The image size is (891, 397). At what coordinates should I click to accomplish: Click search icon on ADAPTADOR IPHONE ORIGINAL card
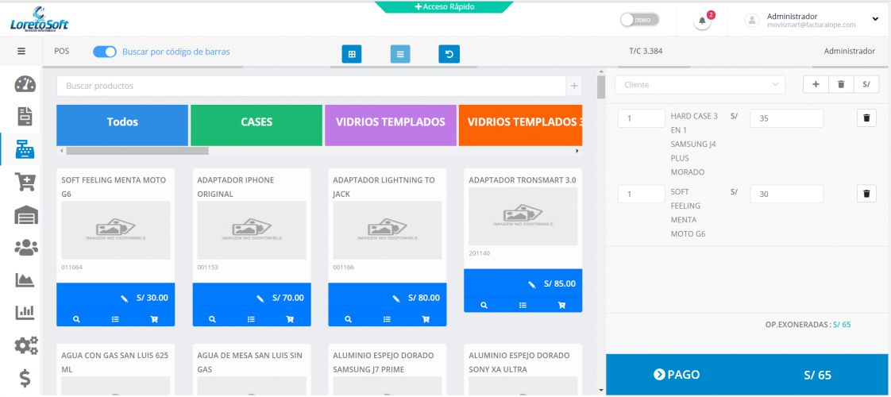click(212, 318)
